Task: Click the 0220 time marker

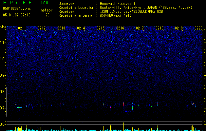Action: [198, 28]
